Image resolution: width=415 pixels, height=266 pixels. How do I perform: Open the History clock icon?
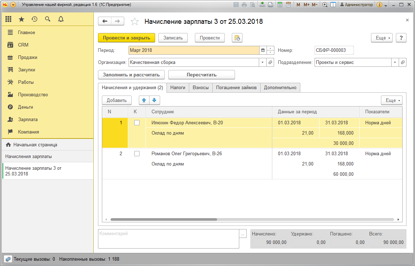(x=34, y=19)
